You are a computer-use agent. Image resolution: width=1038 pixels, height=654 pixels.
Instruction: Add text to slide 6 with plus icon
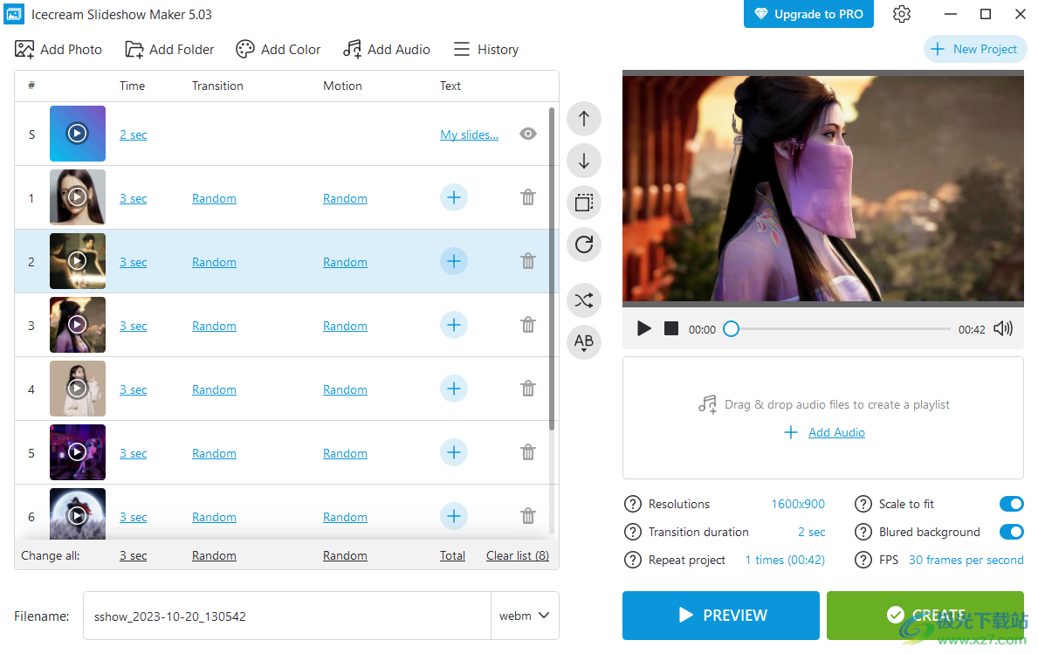[x=453, y=516]
